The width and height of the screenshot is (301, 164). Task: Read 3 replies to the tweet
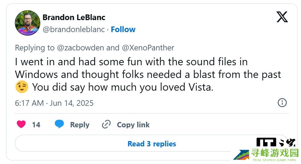(x=152, y=144)
